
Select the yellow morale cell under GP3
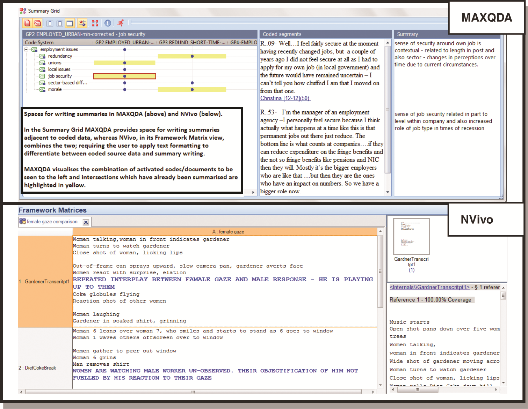(192, 90)
